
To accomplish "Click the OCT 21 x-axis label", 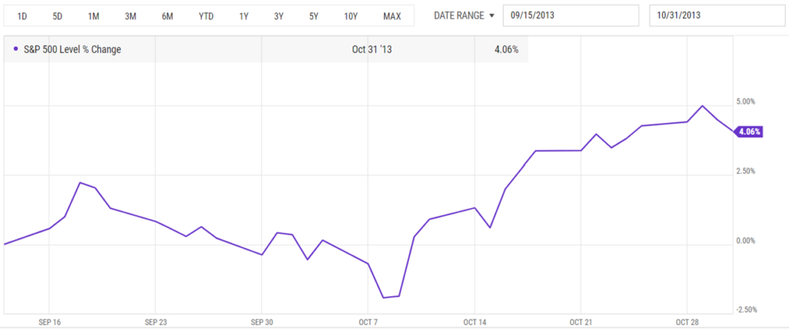I will pyautogui.click(x=581, y=321).
